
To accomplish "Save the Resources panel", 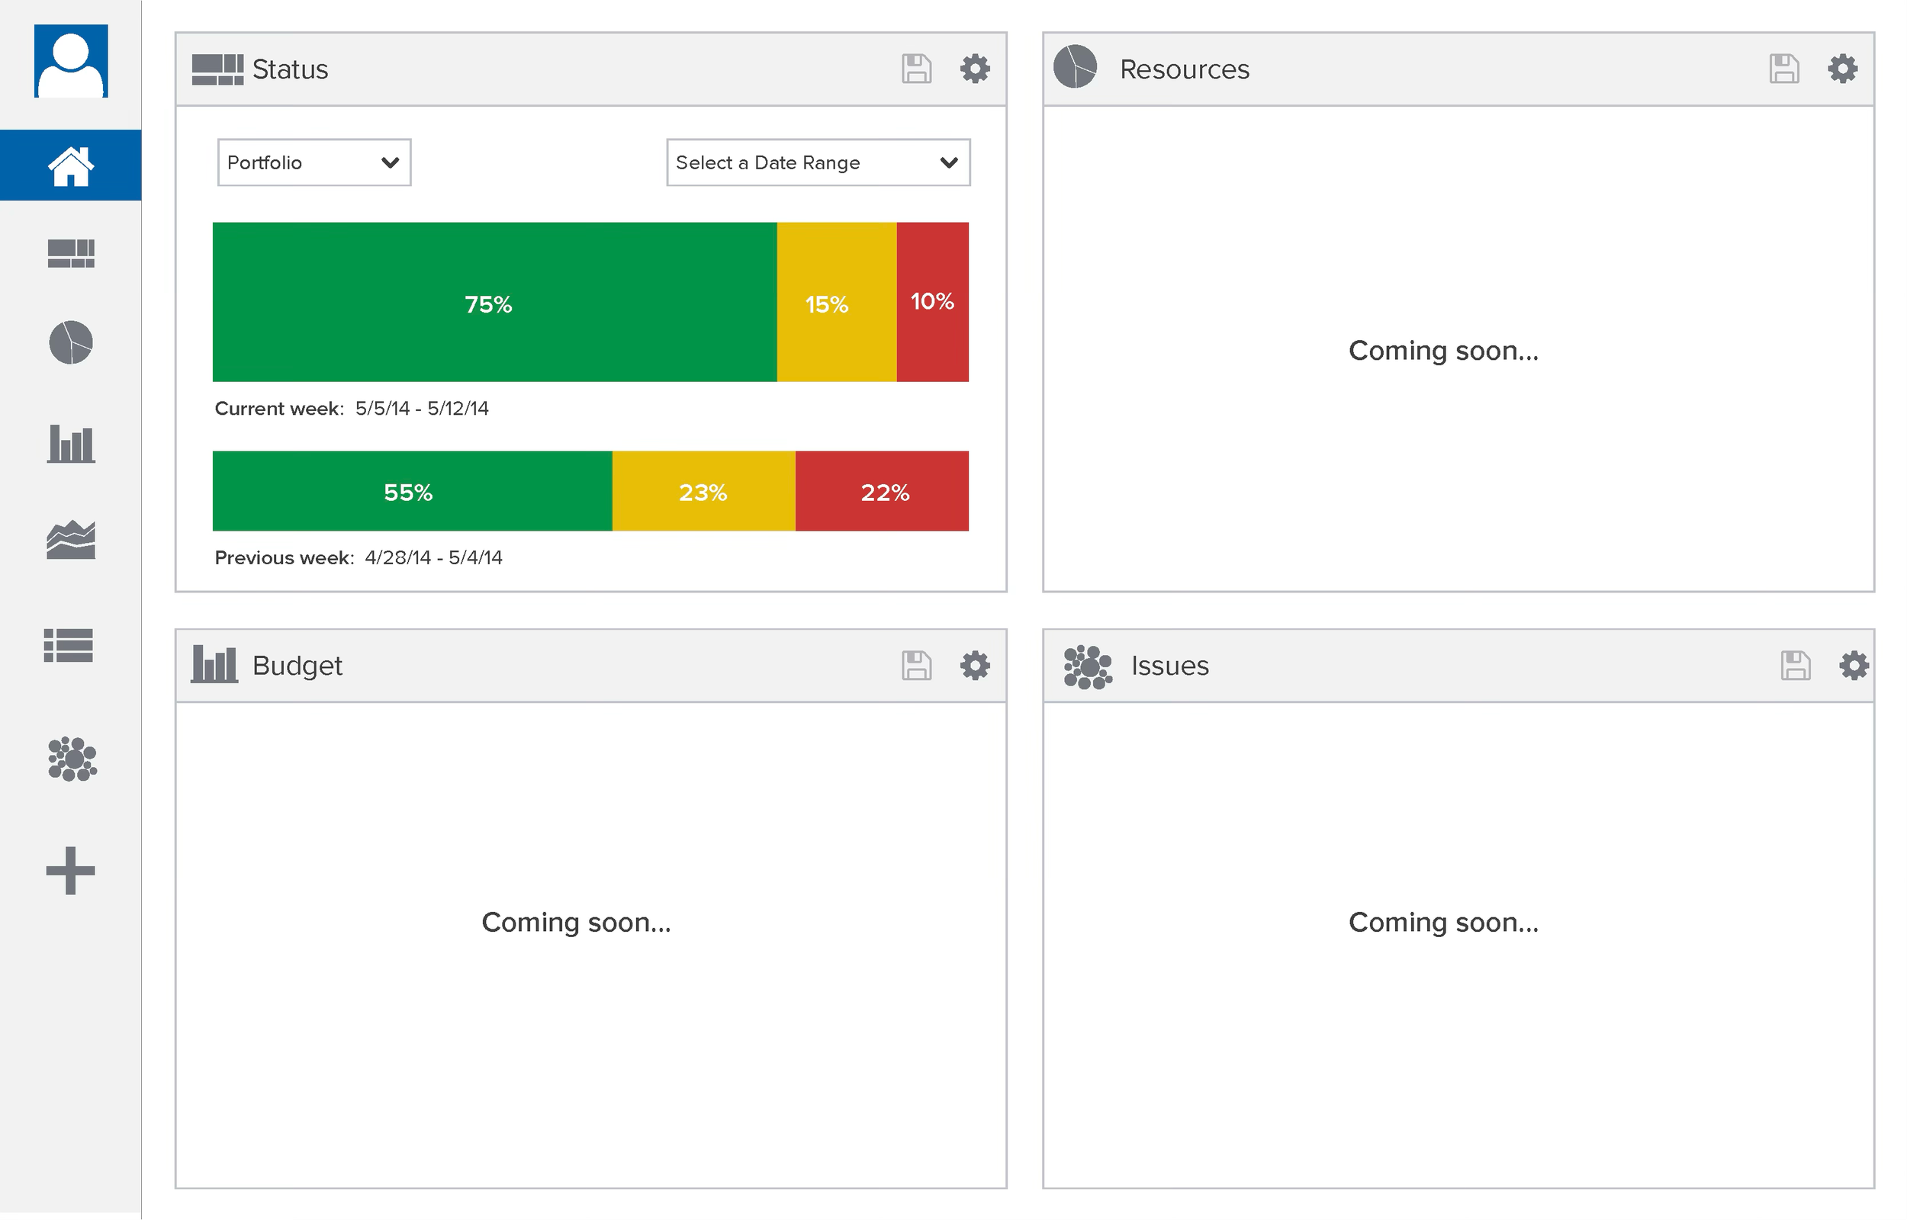I will click(1784, 69).
